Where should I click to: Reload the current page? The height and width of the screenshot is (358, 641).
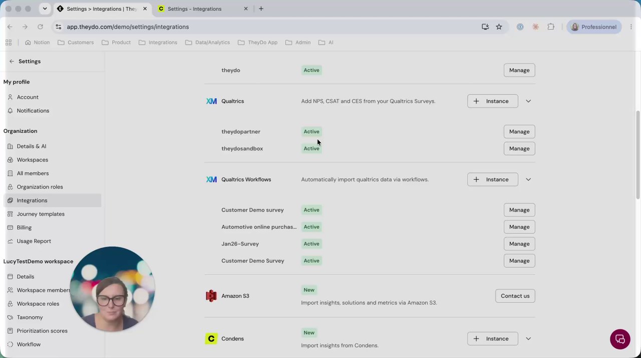point(40,27)
